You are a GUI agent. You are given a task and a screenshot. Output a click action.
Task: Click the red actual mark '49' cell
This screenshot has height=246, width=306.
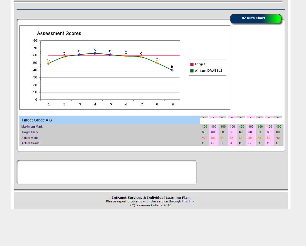click(x=204, y=138)
